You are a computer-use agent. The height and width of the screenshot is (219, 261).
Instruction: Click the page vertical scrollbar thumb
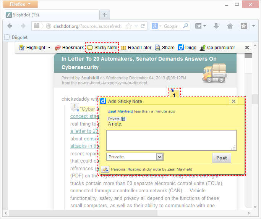255,99
